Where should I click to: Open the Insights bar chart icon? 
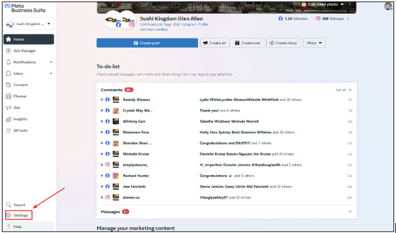(x=8, y=119)
